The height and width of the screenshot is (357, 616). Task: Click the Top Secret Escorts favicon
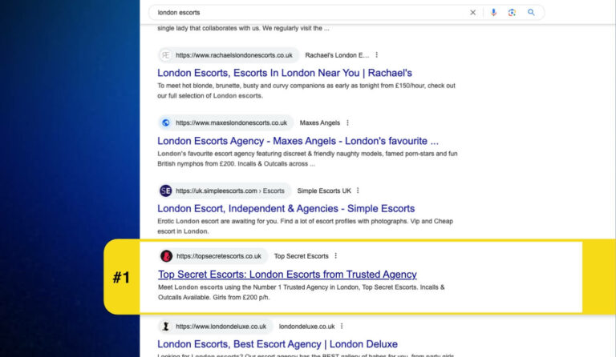coord(167,256)
